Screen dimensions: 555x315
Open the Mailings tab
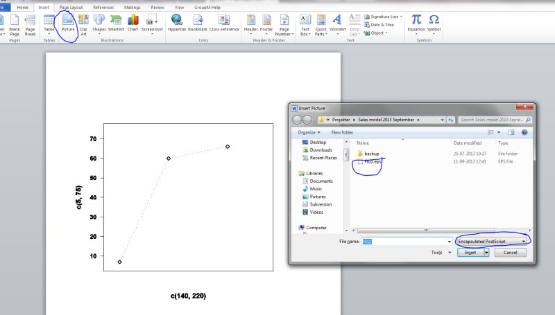pos(132,7)
